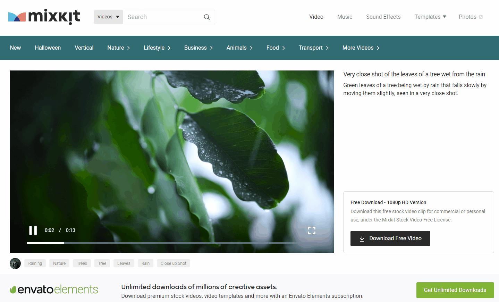
Task: Click the search magnifier icon
Action: tap(207, 17)
